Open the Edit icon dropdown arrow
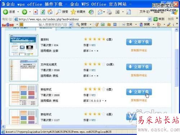Image resolution: width=180 pixels, height=135 pixels. [123, 12]
